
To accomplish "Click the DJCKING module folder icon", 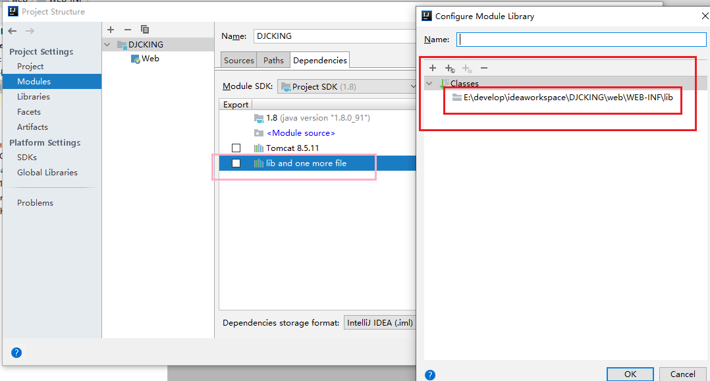I will 122,44.
